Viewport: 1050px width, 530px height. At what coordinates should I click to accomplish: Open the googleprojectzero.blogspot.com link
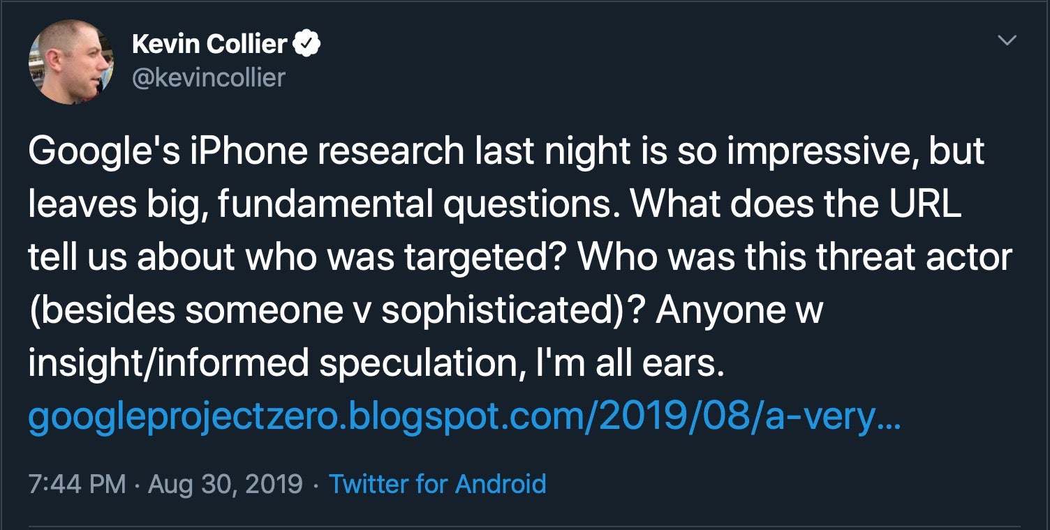pyautogui.click(x=464, y=418)
